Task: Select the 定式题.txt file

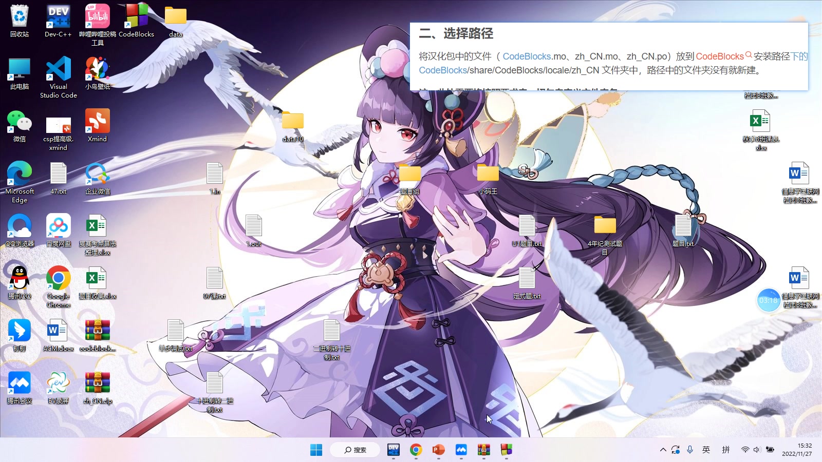Action: 527,283
